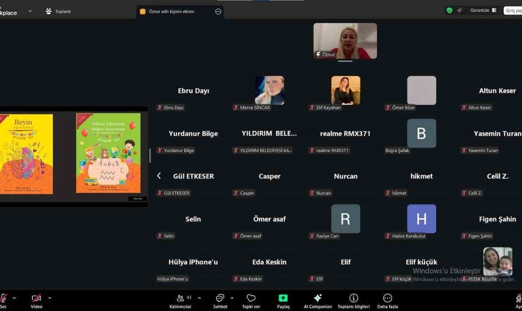Screen dimensions: 522x311
Task: Click the Daha fazla three-dots icon
Action: coord(387,298)
